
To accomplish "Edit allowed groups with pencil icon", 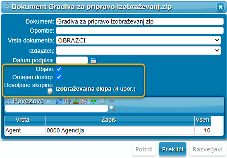I will [x=50, y=92].
